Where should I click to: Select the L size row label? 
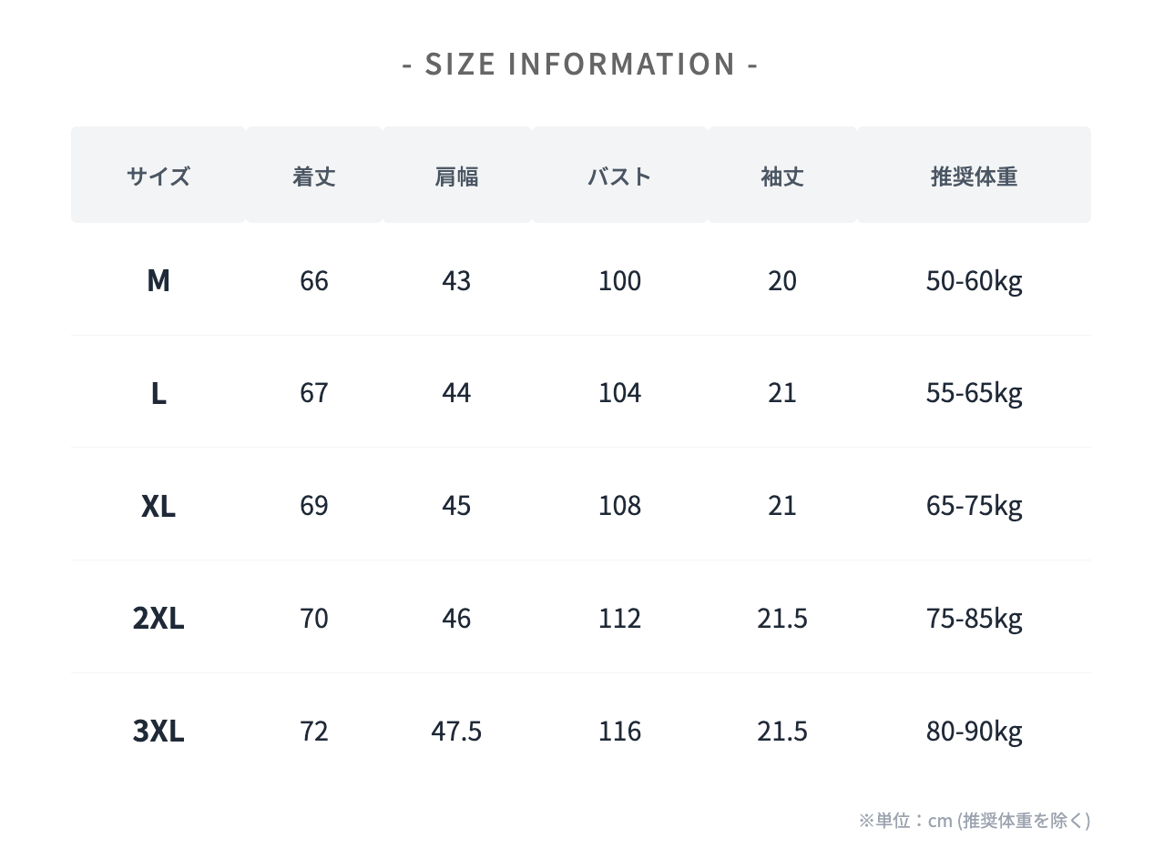[x=158, y=393]
